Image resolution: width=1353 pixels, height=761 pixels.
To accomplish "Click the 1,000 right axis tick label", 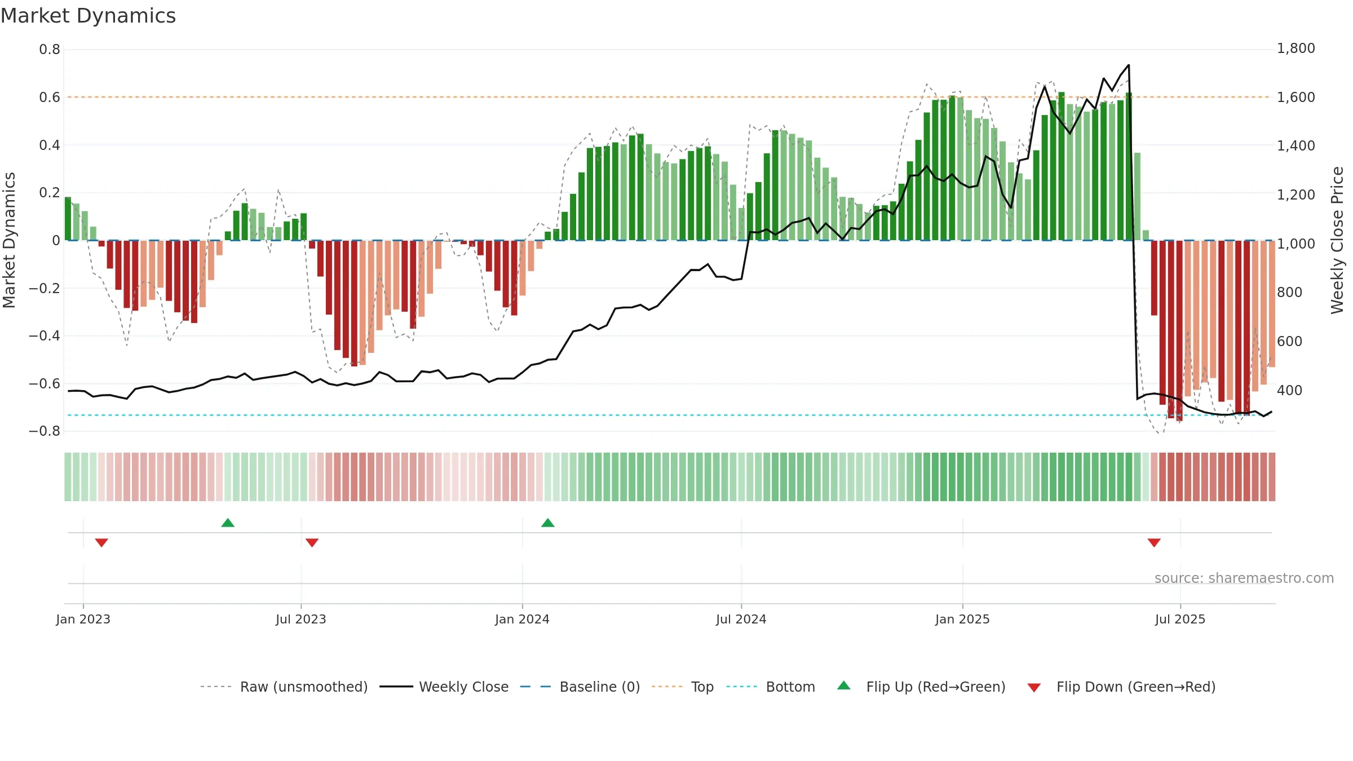I will (x=1296, y=244).
